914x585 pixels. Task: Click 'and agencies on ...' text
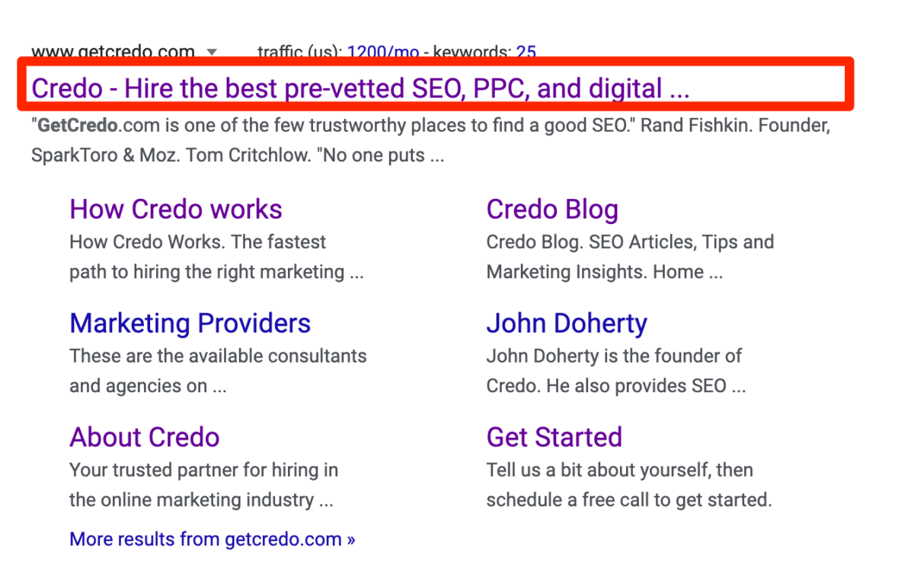pos(148,386)
